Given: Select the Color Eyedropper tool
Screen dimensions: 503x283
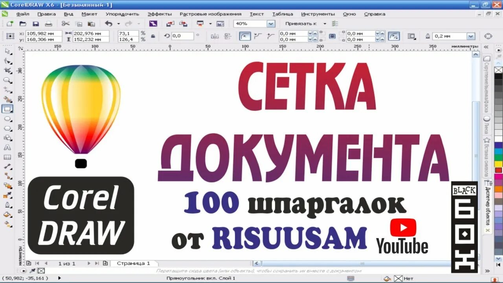Looking at the screenshot, I should (8, 195).
